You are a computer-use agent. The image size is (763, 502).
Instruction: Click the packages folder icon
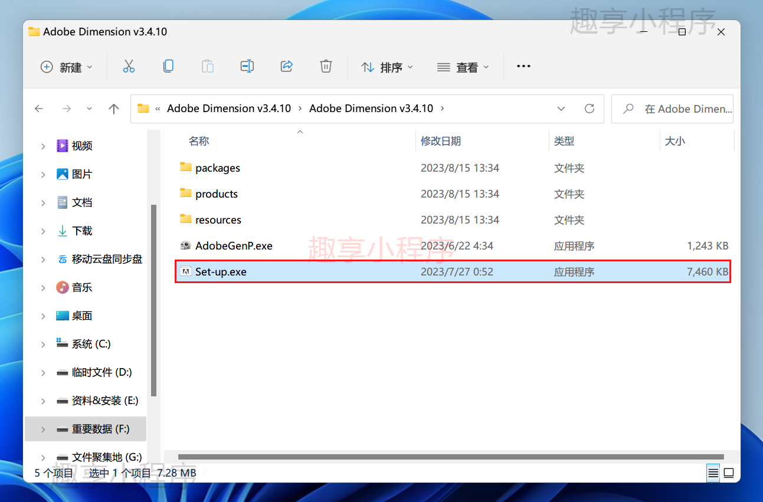tap(186, 168)
